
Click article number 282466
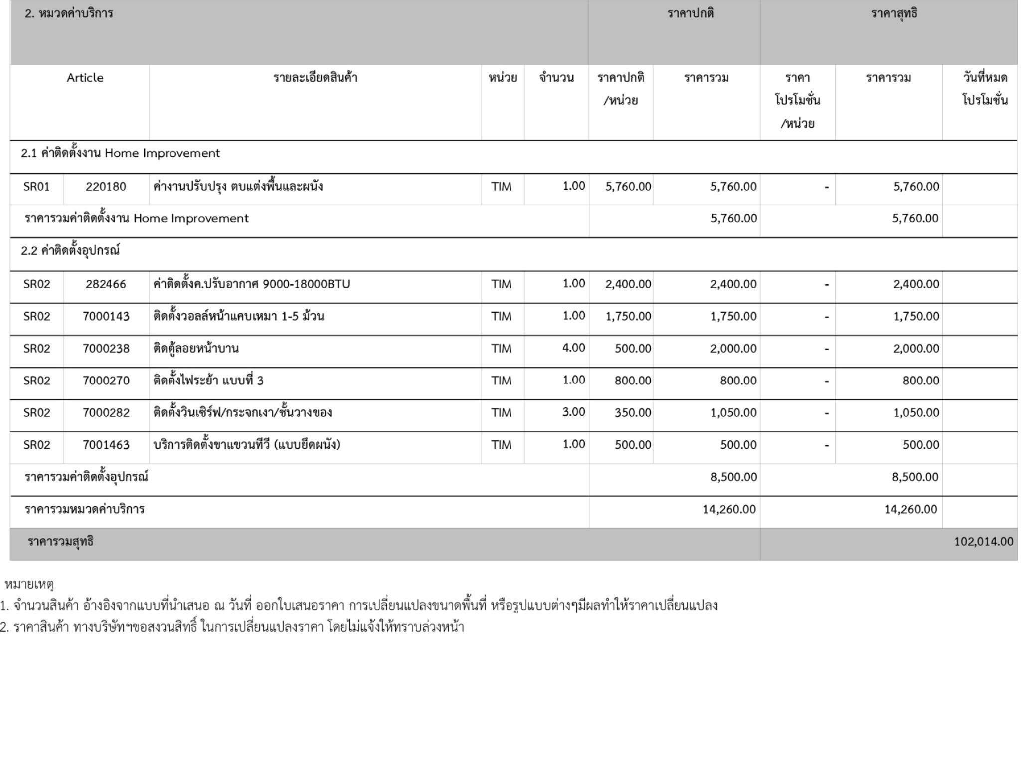[106, 284]
